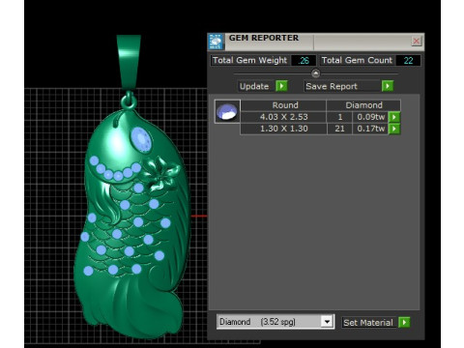
Task: Click the 0.09tw weight cell
Action: coord(370,117)
